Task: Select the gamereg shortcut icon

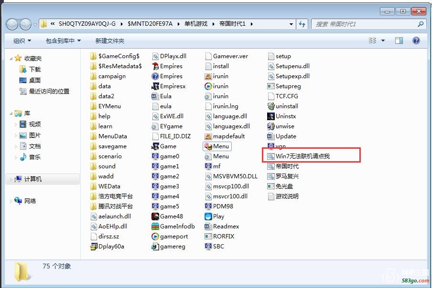Action: 155,247
